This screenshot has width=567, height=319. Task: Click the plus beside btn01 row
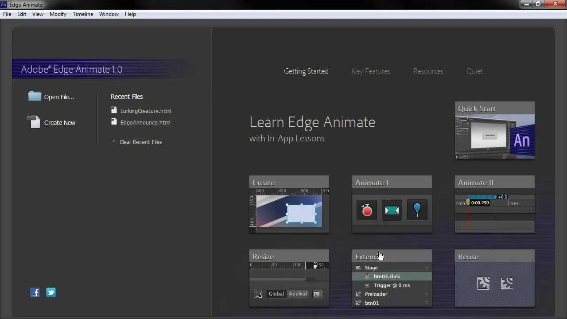tap(427, 303)
